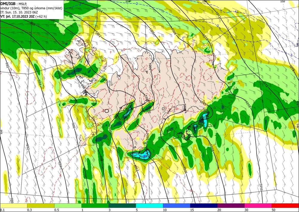This screenshot has width=299, height=212.
Task: Click the light green 0.5–1 legend swatch
Action: (x=68, y=205)
